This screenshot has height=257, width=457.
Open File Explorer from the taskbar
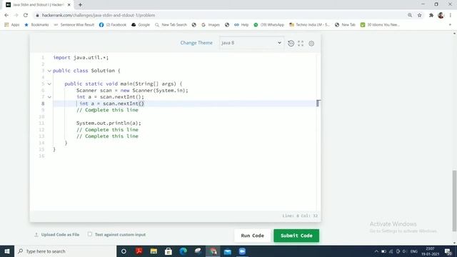click(154, 251)
